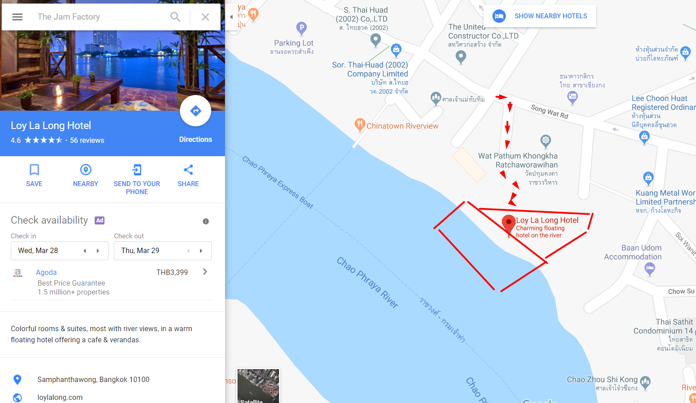Advance check-out date to next day
Viewport: 696px width, 403px height.
201,251
